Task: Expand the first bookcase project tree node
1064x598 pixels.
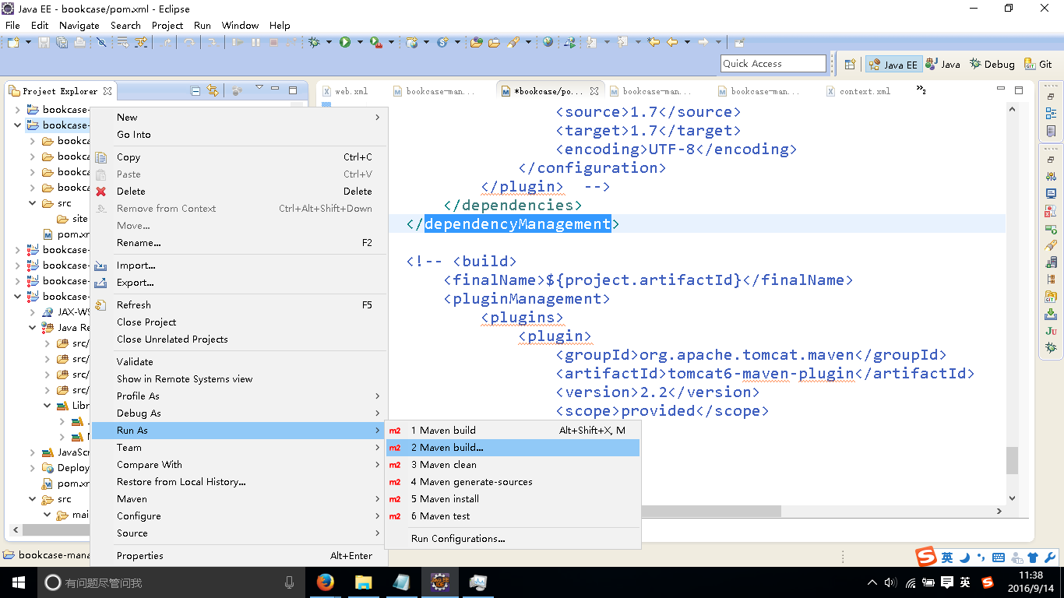Action: 17,110
